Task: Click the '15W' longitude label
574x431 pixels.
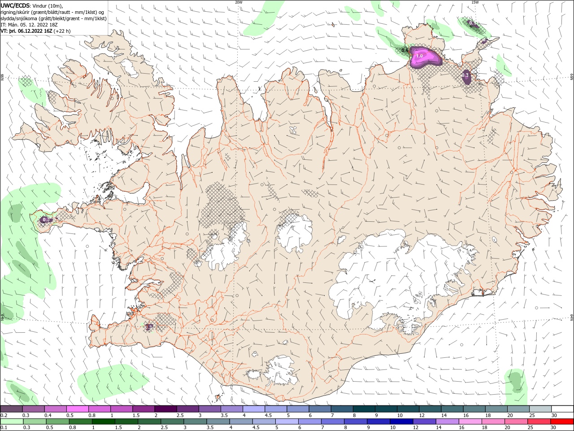Action: pyautogui.click(x=475, y=2)
